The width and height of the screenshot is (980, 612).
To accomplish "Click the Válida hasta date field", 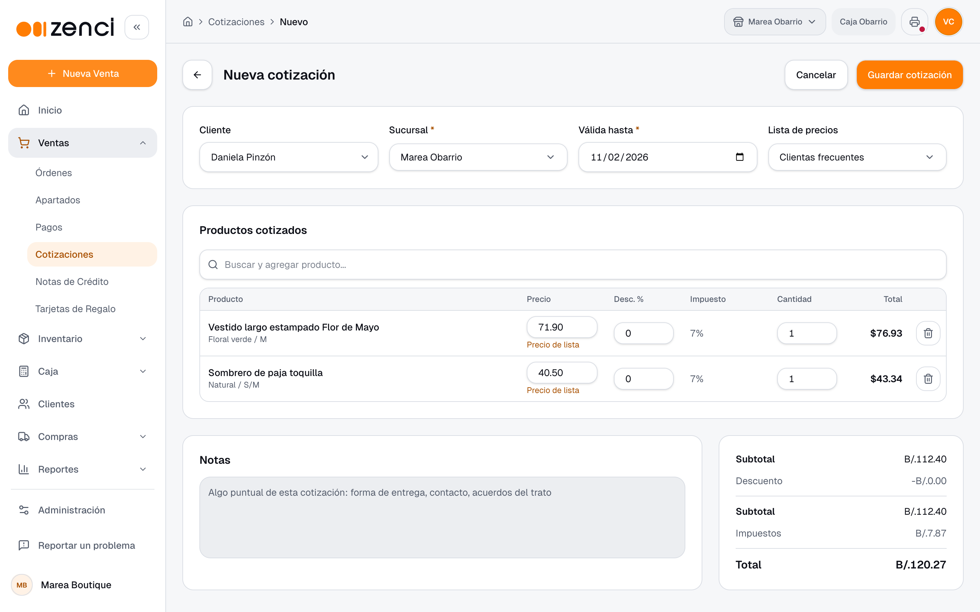I will click(667, 157).
